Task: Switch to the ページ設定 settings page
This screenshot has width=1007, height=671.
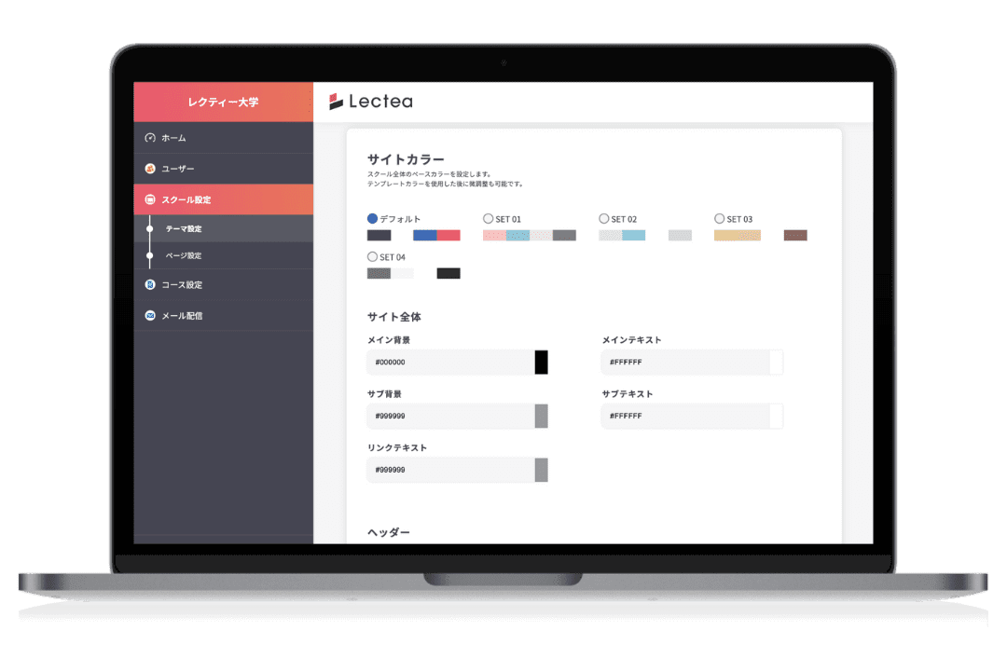Action: (x=195, y=254)
